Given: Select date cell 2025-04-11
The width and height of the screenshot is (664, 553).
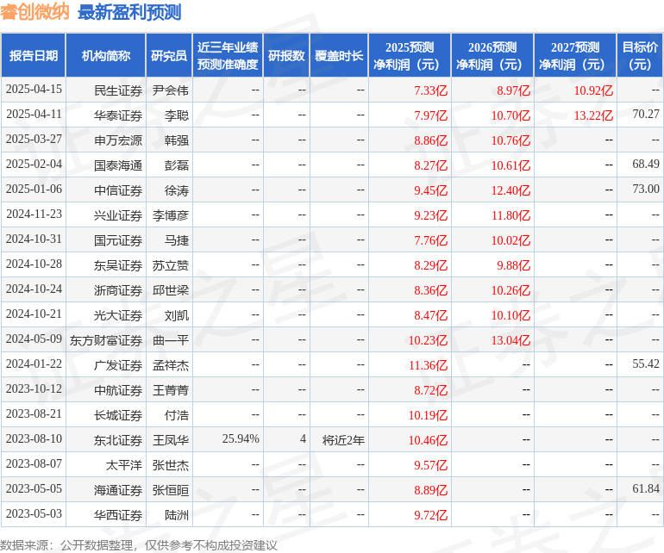Looking at the screenshot, I should tap(34, 115).
